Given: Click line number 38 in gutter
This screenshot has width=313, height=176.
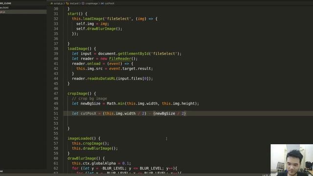Looking at the screenshot, I should click(56, 49).
